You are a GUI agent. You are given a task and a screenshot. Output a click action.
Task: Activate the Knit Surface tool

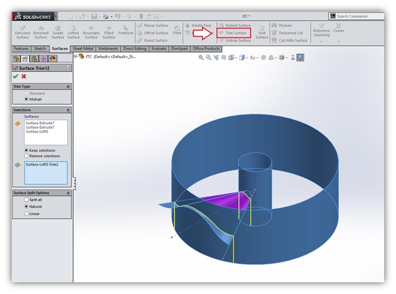pos(262,31)
